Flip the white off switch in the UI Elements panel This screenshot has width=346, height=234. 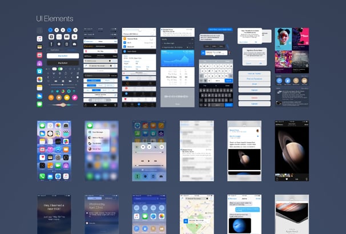pos(54,69)
